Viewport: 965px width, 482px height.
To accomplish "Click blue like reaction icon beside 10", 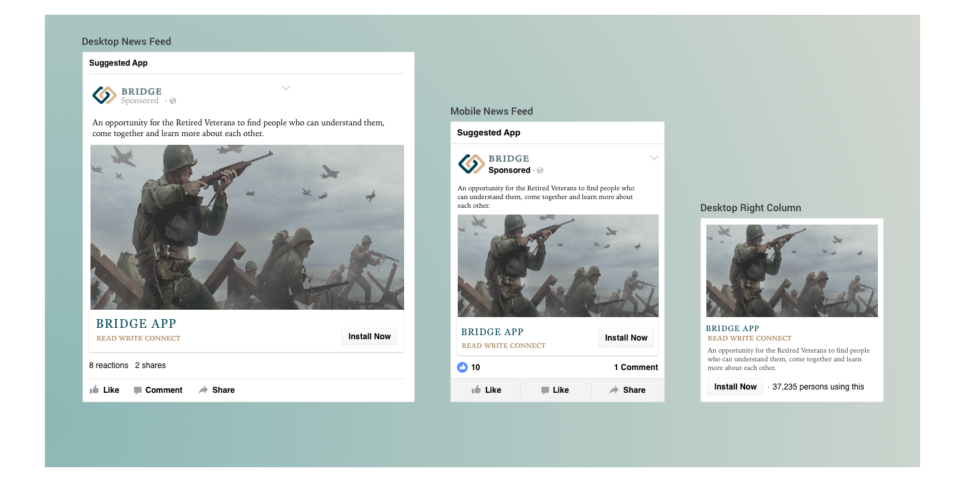I will click(462, 367).
